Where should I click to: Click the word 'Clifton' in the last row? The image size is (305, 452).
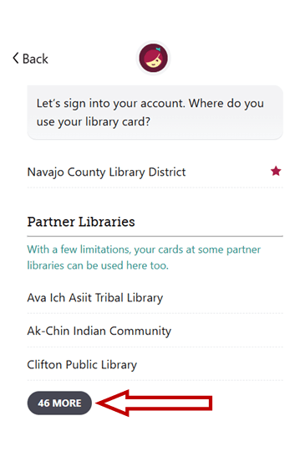coord(44,365)
